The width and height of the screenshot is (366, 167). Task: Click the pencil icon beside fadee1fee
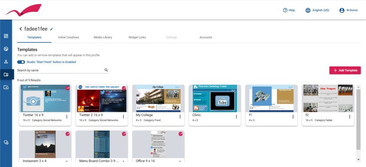(x=51, y=29)
